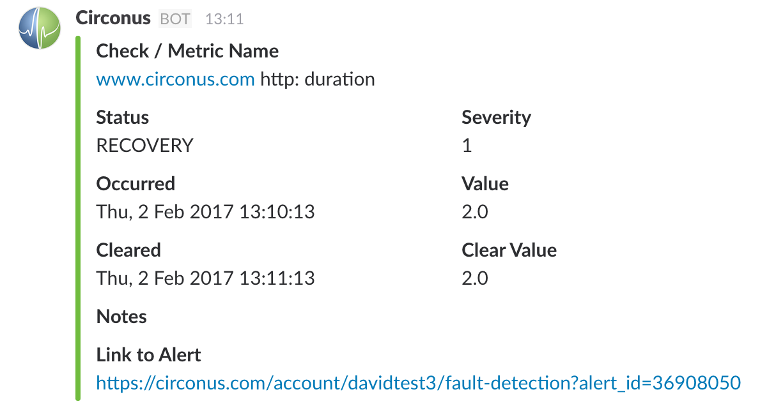
Task: Click the Occurred field label
Action: pos(136,184)
